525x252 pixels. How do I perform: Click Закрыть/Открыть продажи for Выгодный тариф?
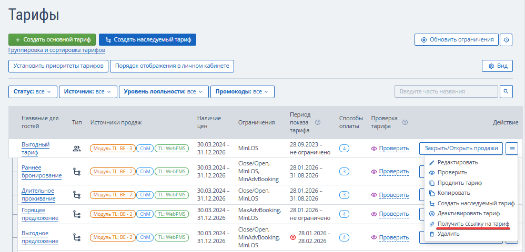[461, 149]
